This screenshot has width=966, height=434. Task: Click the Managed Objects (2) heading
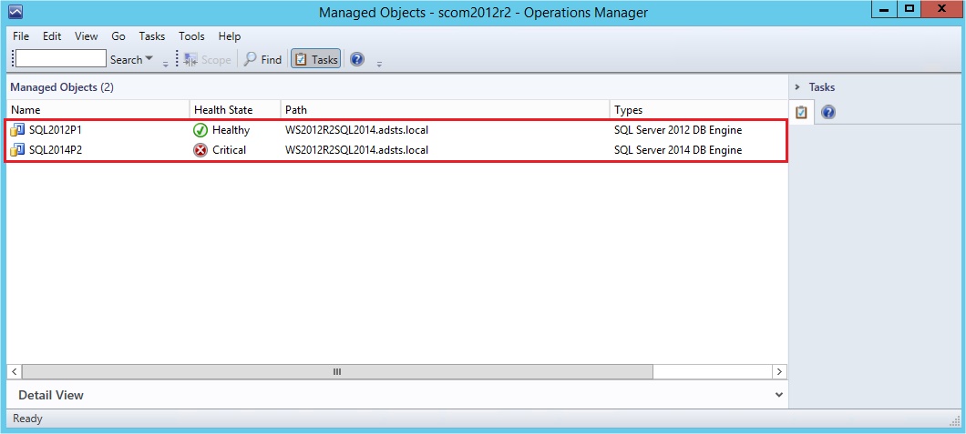62,87
